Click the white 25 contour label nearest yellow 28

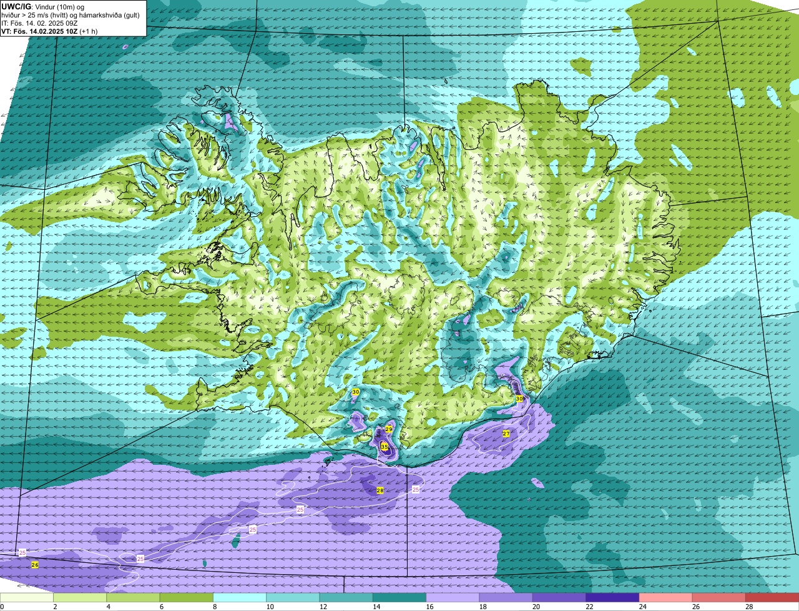416,490
